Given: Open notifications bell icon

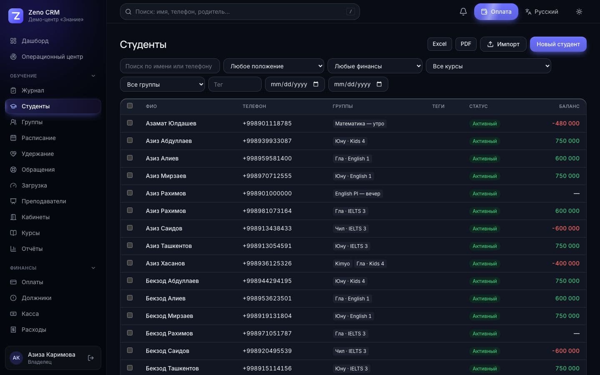Looking at the screenshot, I should coord(463,12).
